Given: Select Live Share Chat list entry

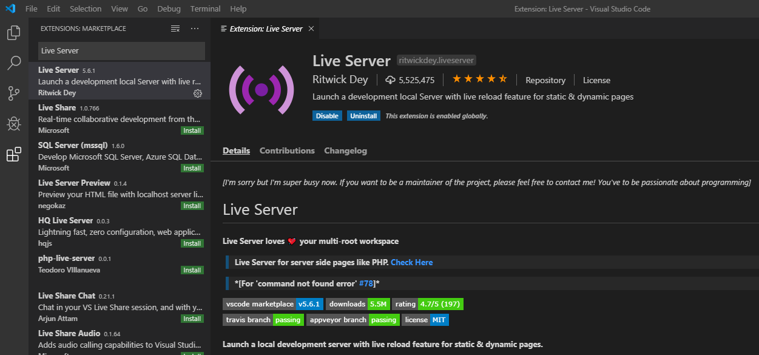Looking at the screenshot, I should point(120,306).
